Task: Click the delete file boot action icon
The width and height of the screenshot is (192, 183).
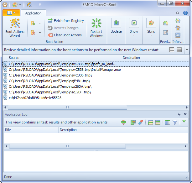Action: click(x=33, y=33)
